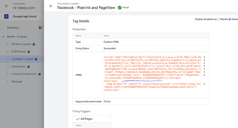The height and width of the screenshot is (128, 238).
Task: Click the false value for document.write
Action: pyautogui.click(x=107, y=101)
